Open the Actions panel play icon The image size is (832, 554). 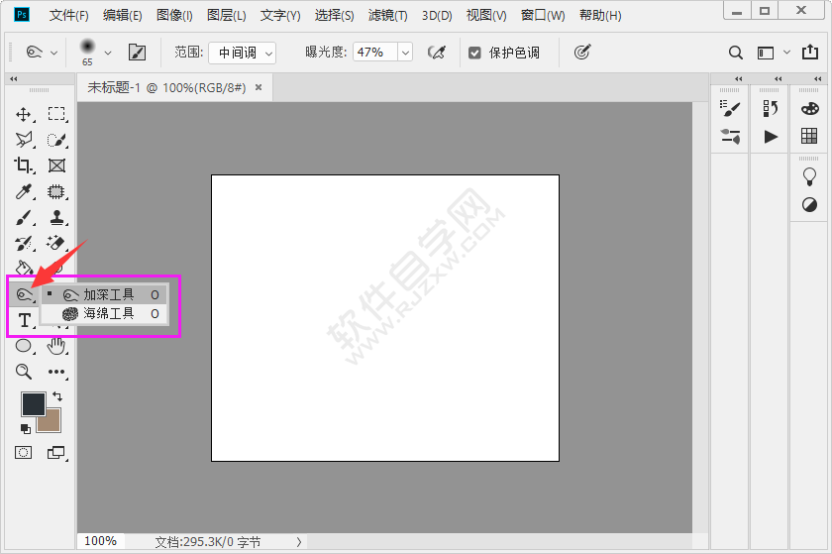pyautogui.click(x=771, y=137)
